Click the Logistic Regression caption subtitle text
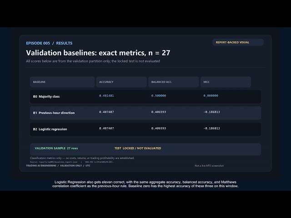This screenshot has height=218, width=291. click(x=145, y=184)
